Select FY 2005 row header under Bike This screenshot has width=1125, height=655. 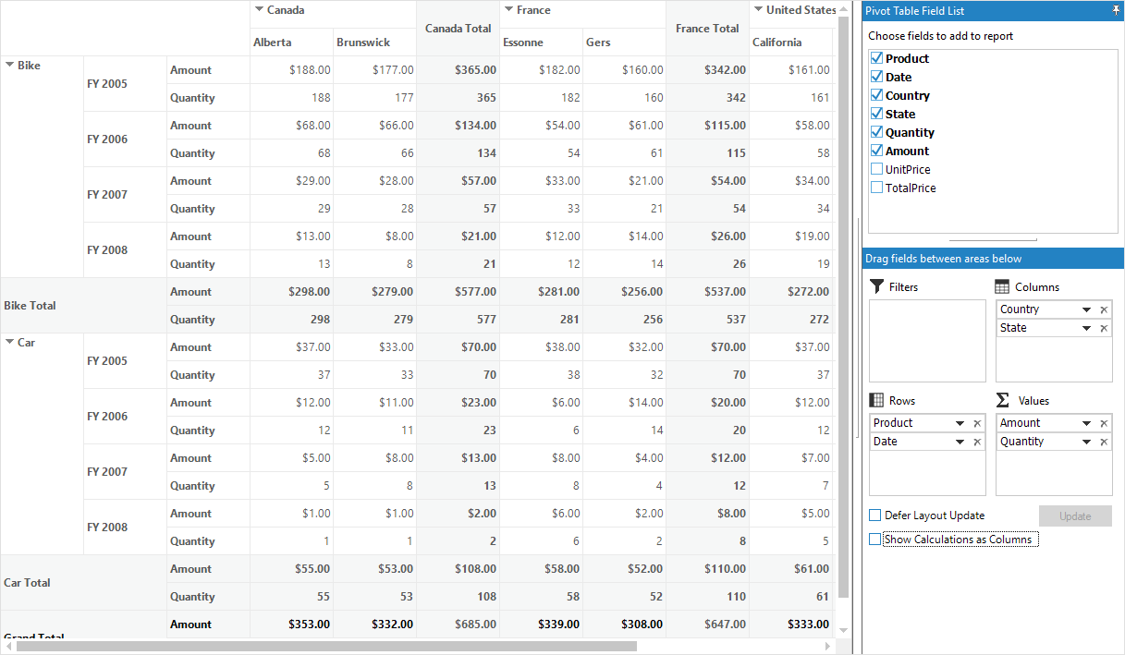pyautogui.click(x=125, y=84)
